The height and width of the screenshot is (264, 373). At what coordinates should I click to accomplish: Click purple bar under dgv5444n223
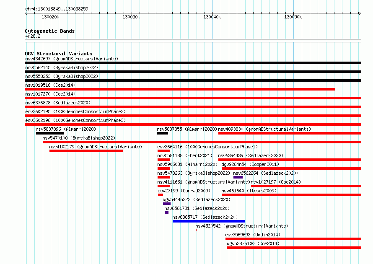167,204
